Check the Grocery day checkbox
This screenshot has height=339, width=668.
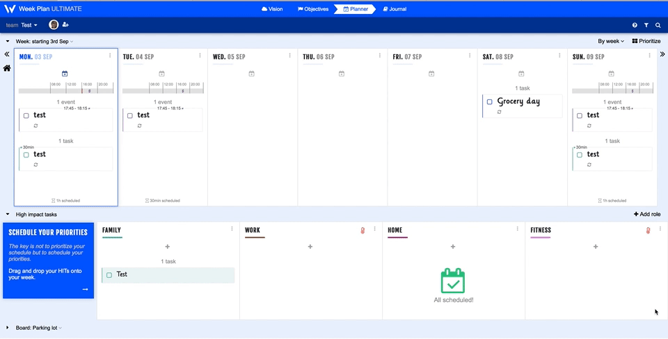(489, 102)
